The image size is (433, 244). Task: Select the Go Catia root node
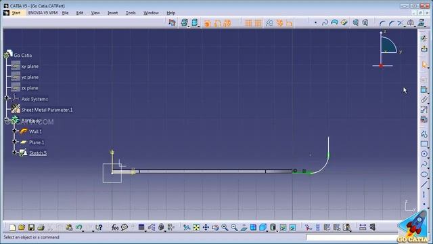tap(22, 55)
